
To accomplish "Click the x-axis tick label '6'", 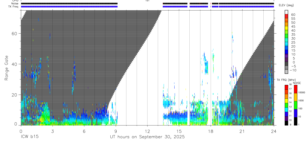I will coord(84,131).
